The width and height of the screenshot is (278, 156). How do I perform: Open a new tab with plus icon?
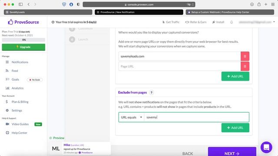pos(266,4)
